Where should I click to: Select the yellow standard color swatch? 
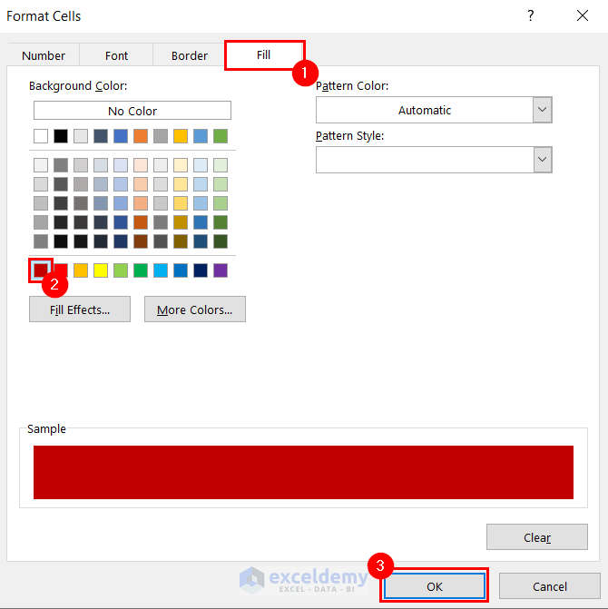coord(101,270)
